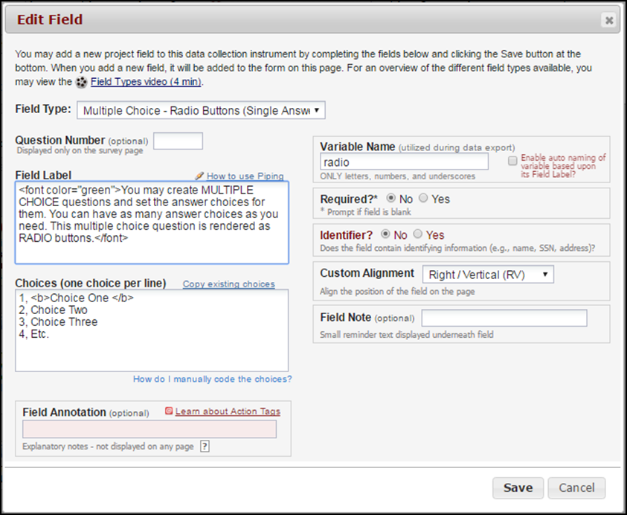Focus the Question Number box

coord(178,141)
